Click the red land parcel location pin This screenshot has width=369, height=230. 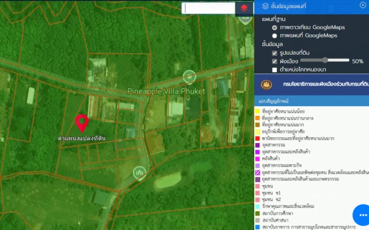82,123
